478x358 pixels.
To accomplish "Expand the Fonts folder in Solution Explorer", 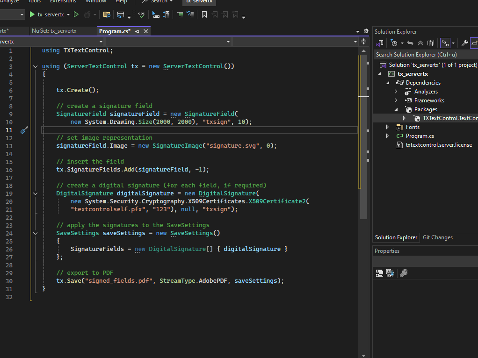I will (x=388, y=127).
